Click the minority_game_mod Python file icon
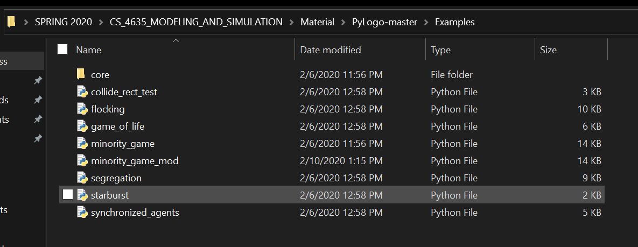This screenshot has height=247, width=638. [x=82, y=161]
